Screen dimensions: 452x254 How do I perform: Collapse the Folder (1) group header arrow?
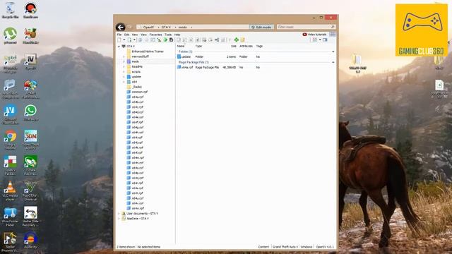point(333,52)
